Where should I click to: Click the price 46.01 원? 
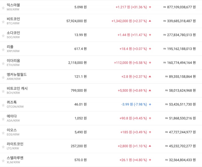pos(81,104)
